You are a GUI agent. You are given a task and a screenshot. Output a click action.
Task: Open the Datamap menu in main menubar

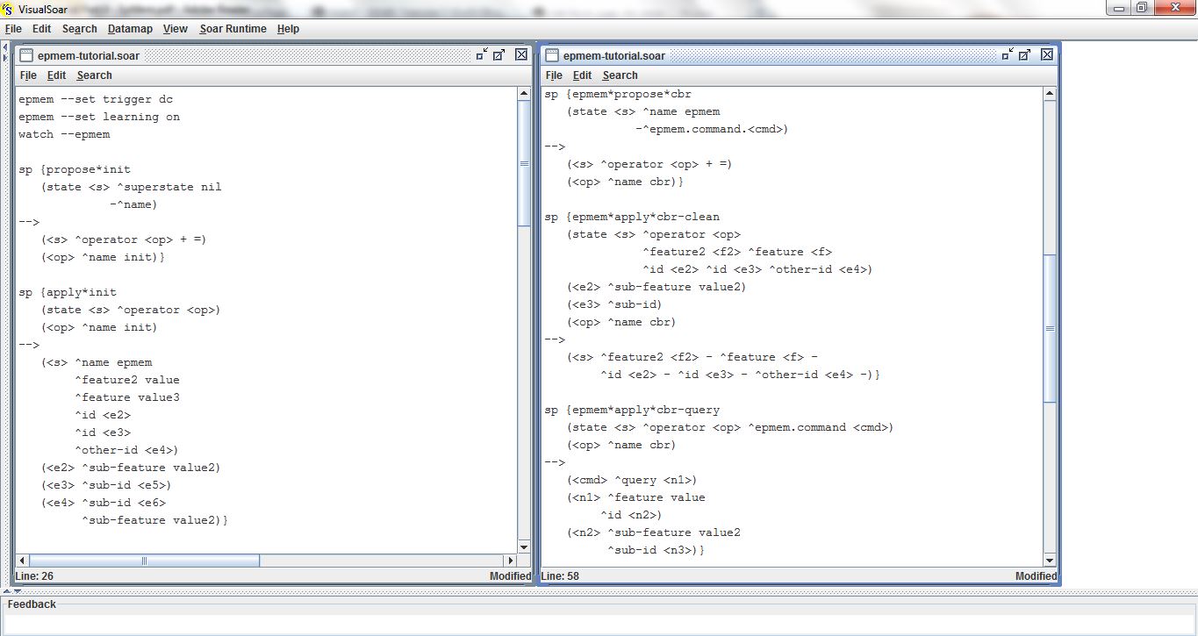(x=130, y=29)
